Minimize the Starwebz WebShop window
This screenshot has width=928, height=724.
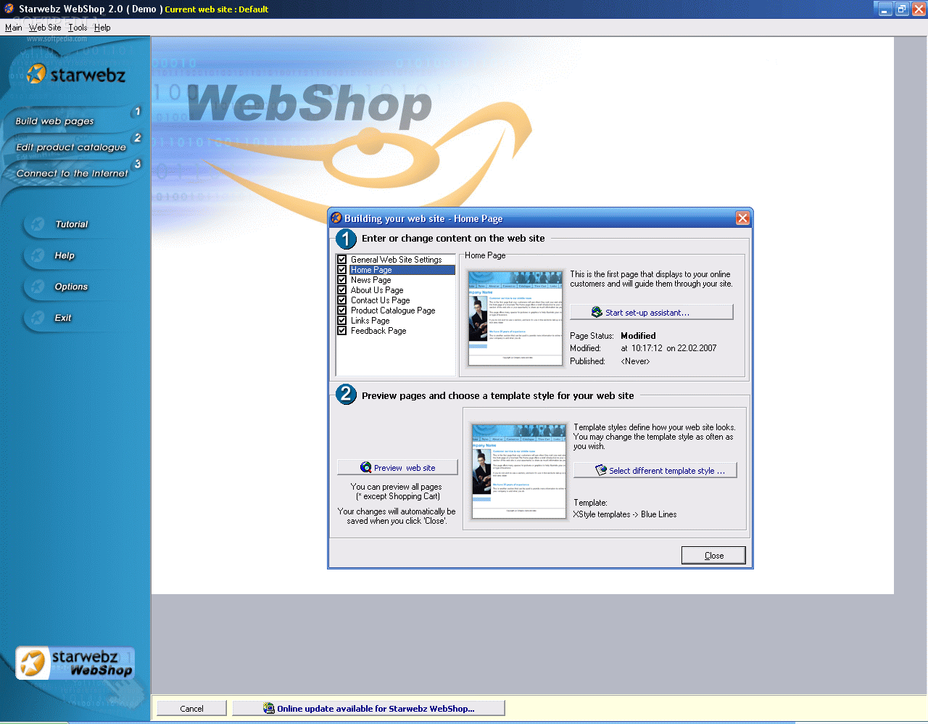point(884,9)
